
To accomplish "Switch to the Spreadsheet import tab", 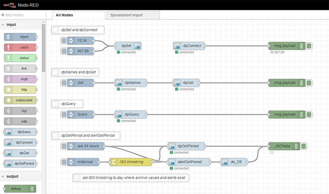I will point(133,15).
